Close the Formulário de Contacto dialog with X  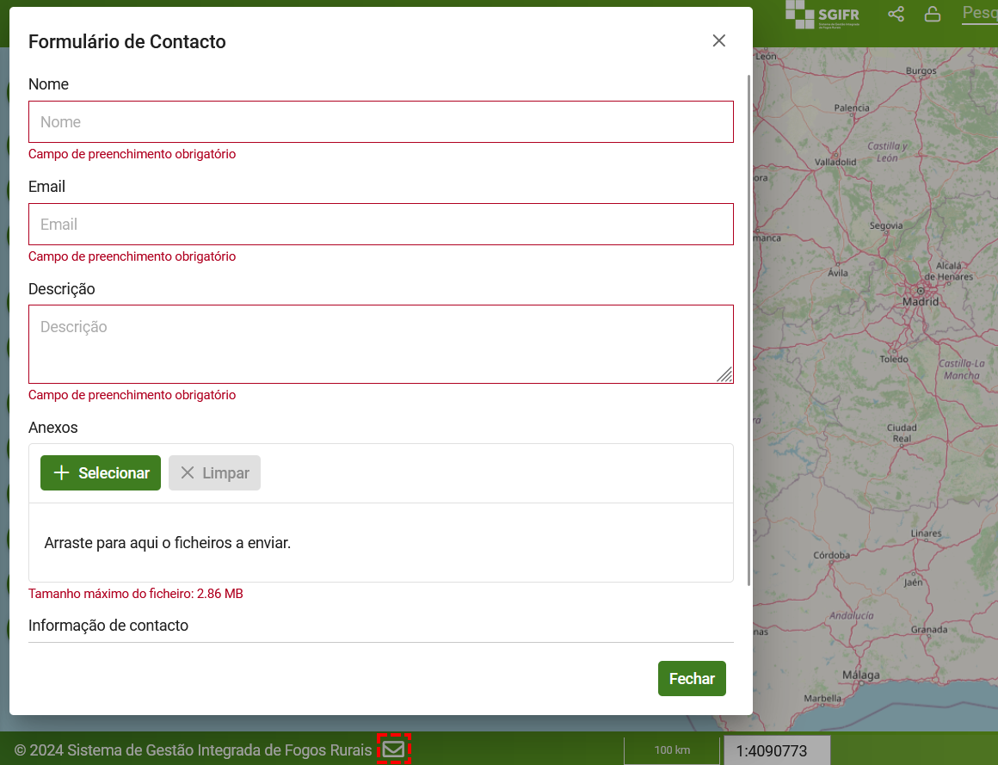point(718,40)
